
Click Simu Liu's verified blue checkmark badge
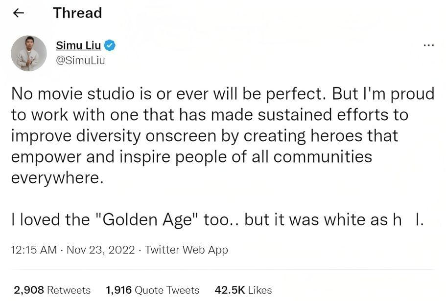click(x=109, y=45)
